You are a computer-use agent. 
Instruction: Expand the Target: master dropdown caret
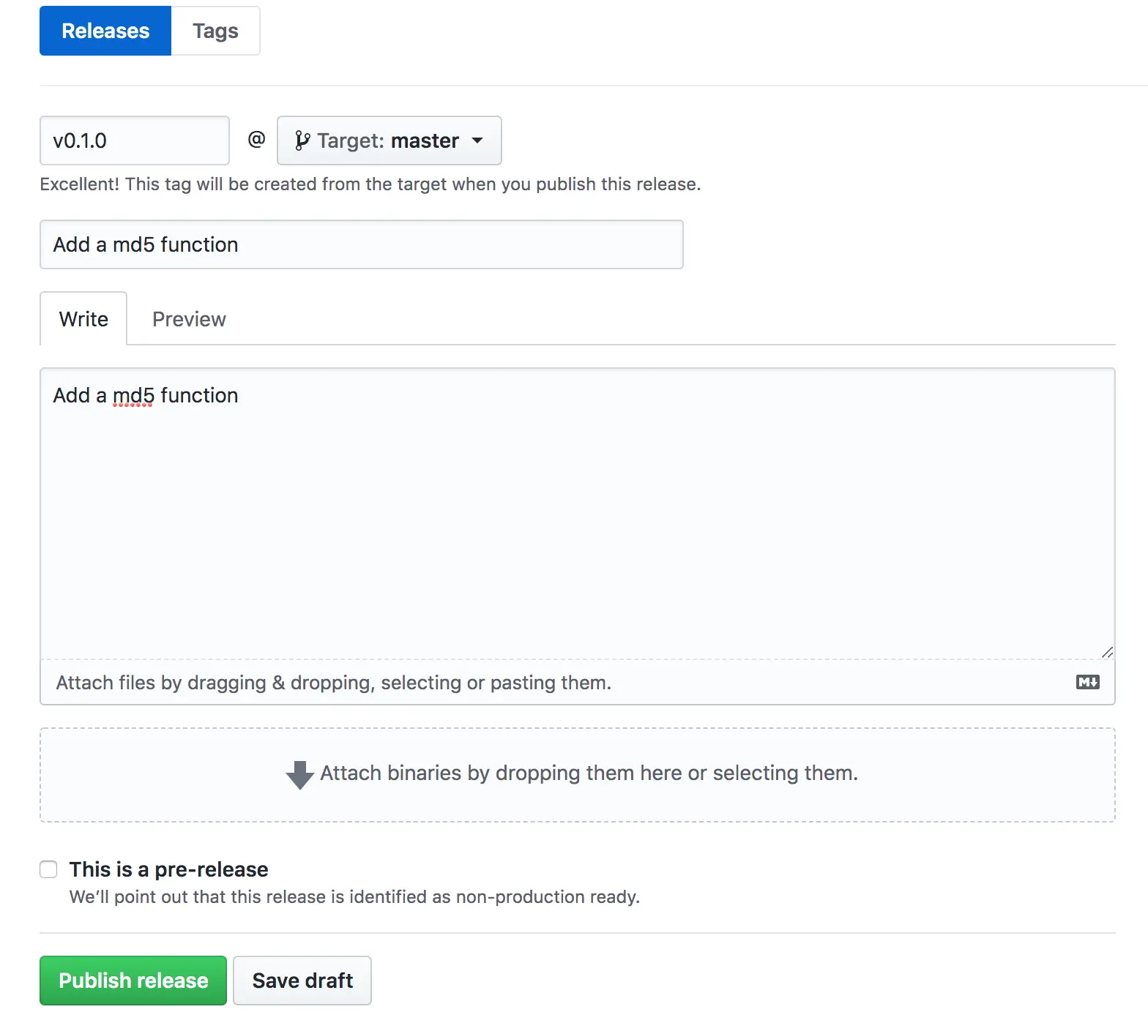(477, 140)
